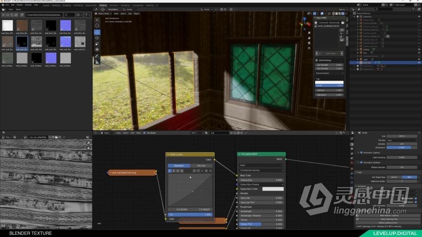Screen dimensions: 422x237
Task: Select the Rotate tool in viewport toolbar
Action: pyautogui.click(x=97, y=38)
